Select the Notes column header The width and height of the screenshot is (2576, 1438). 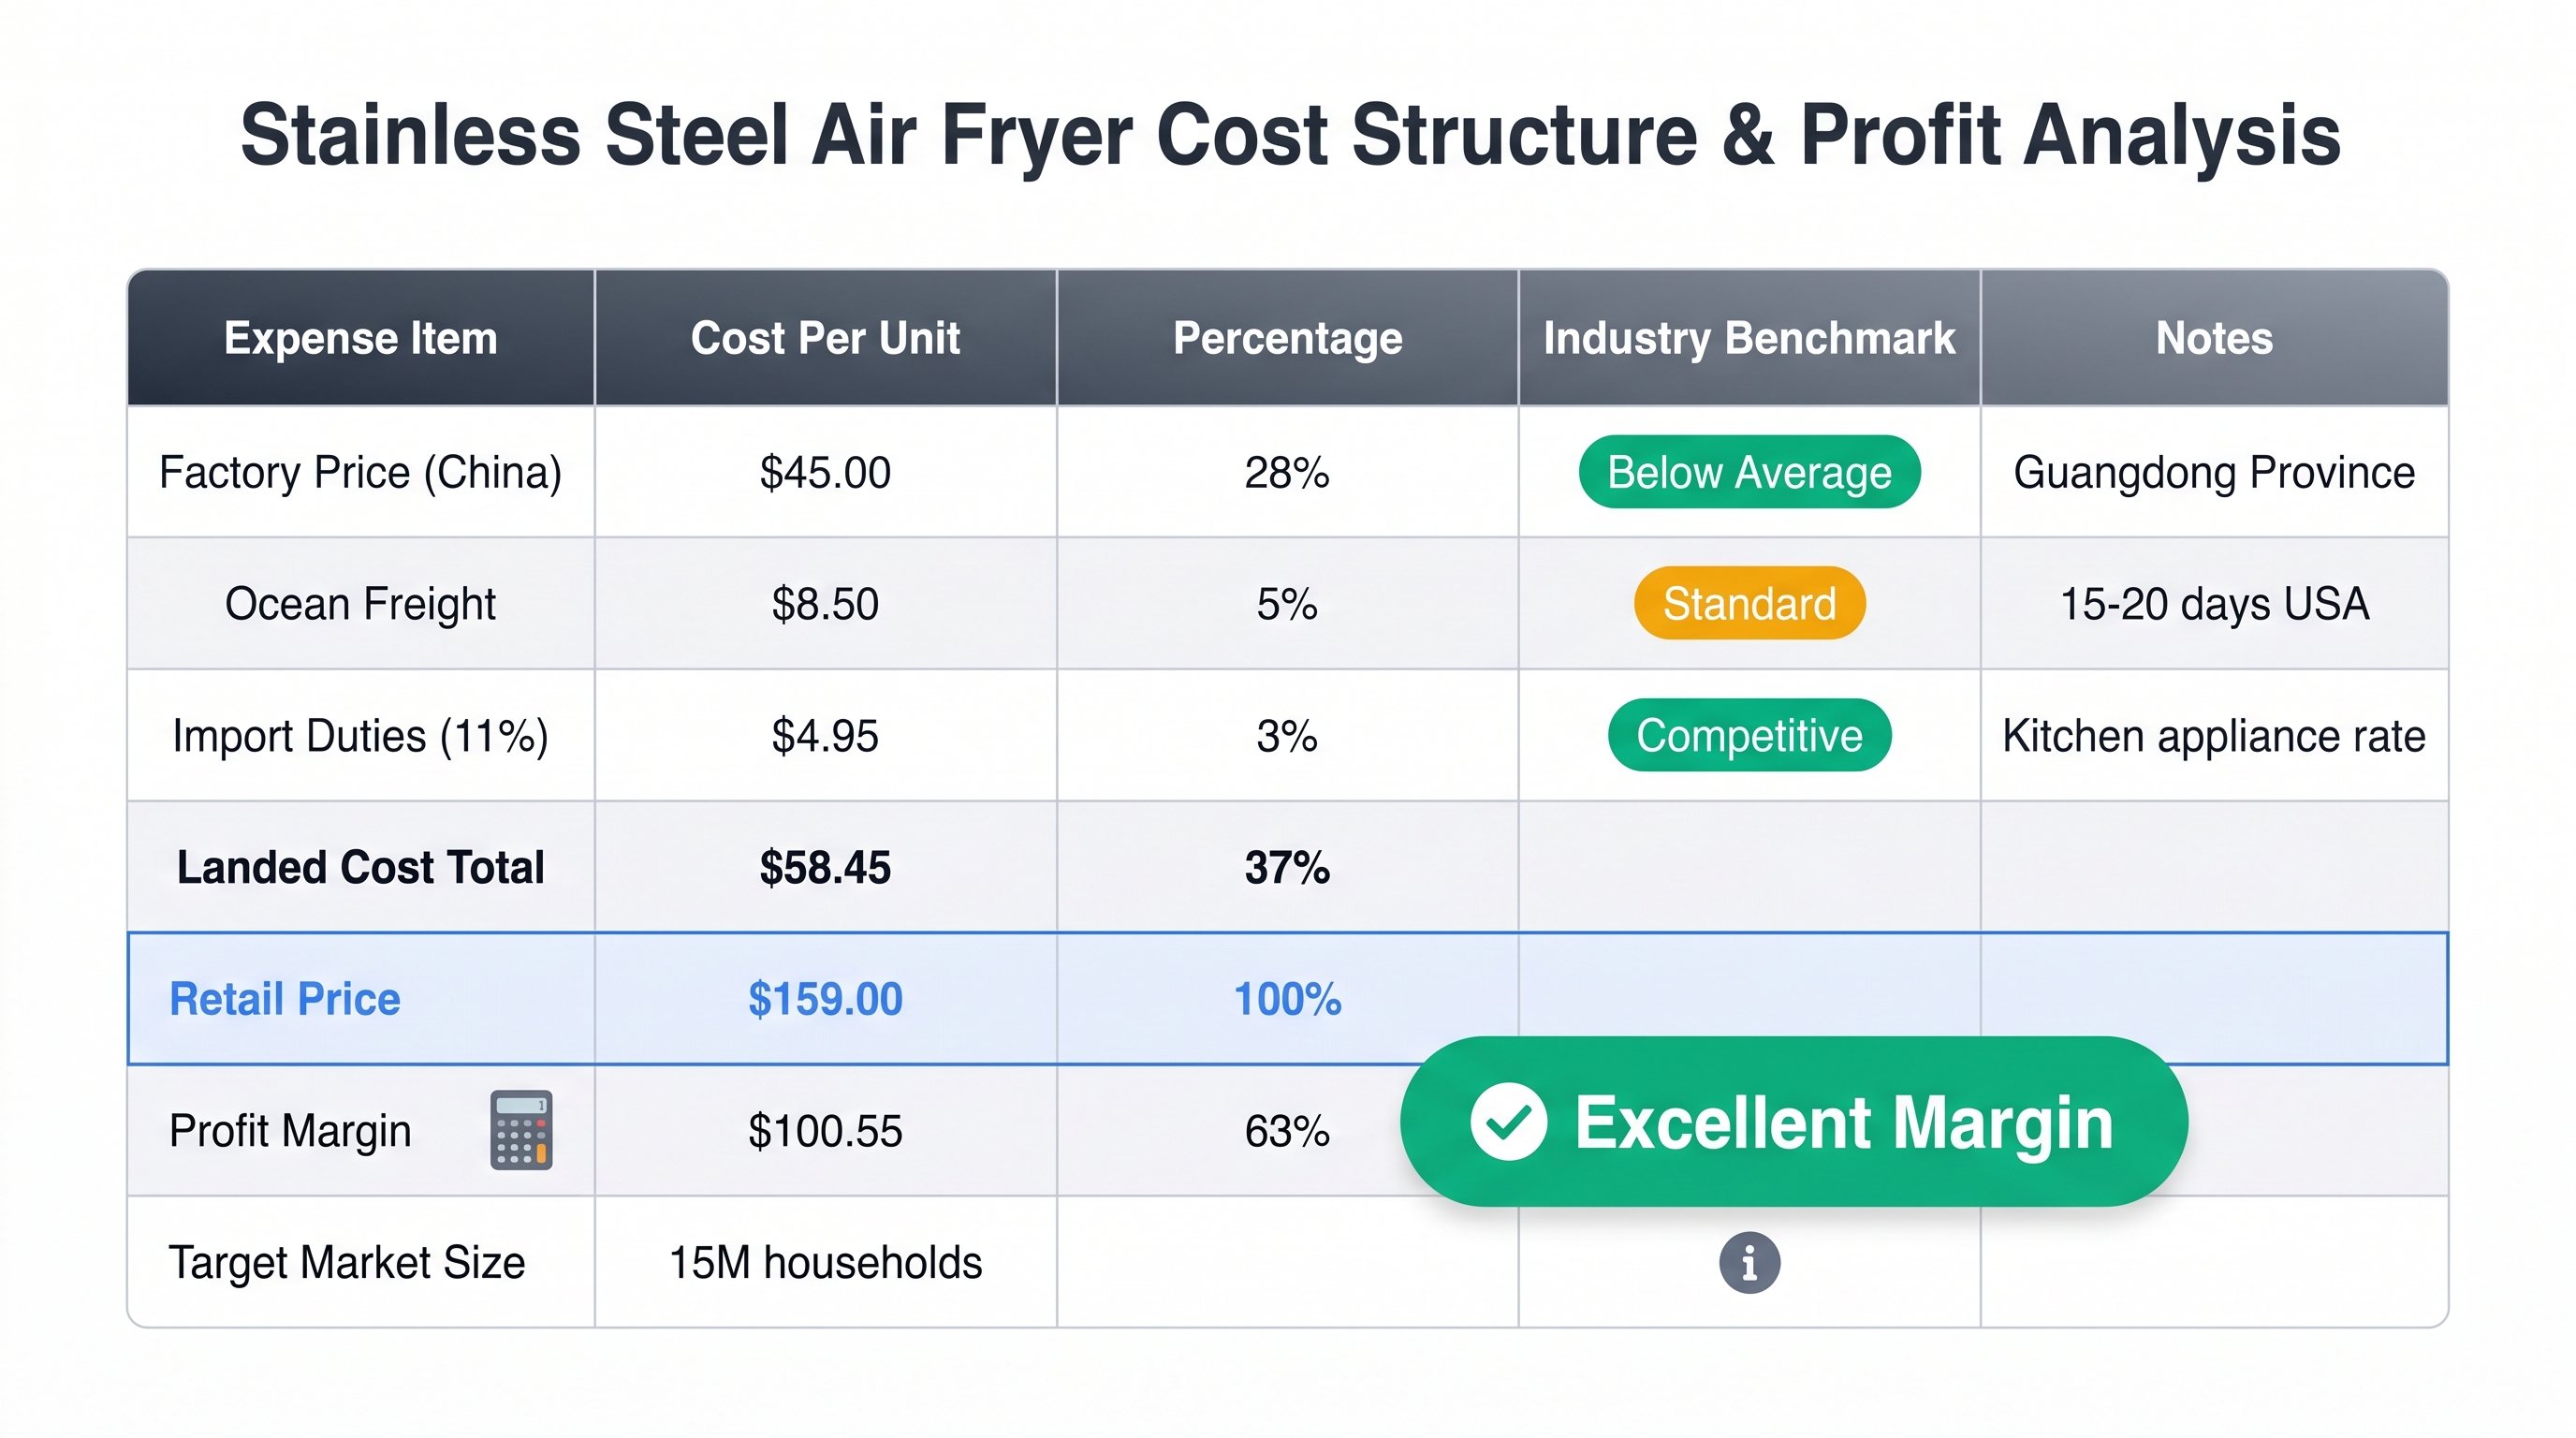(2214, 338)
